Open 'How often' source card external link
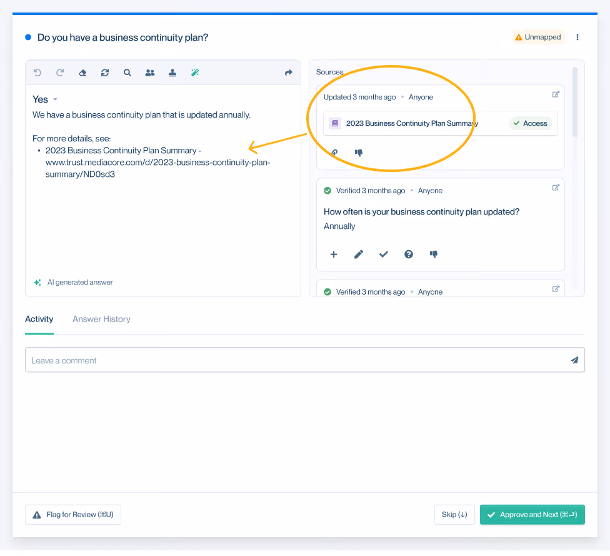610x556 pixels. click(556, 188)
